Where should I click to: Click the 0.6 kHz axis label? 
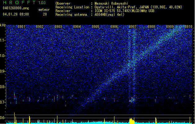coord(3,118)
